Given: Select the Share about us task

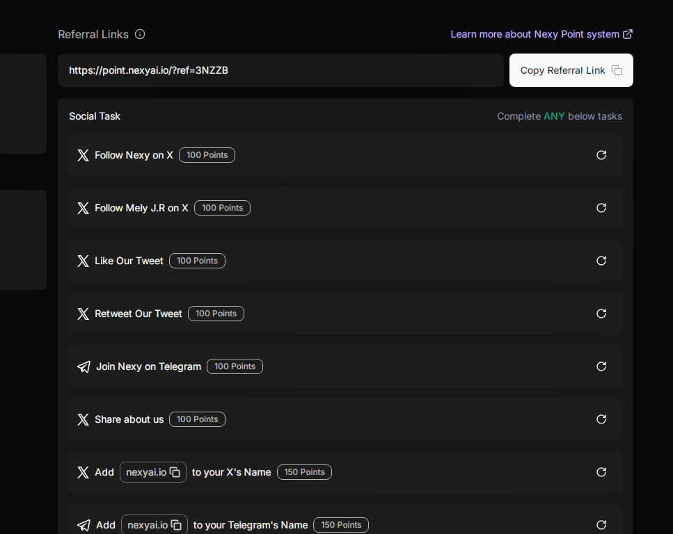Looking at the screenshot, I should 345,419.
